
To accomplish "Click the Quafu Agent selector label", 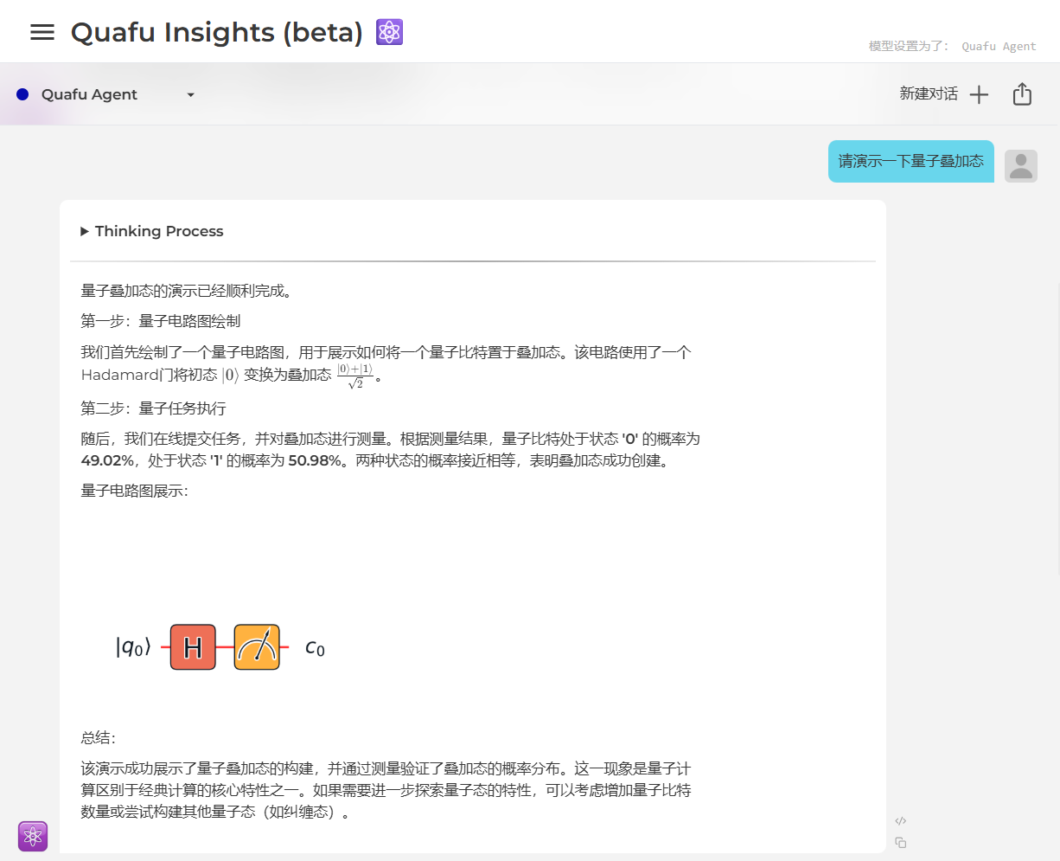I will (x=89, y=95).
